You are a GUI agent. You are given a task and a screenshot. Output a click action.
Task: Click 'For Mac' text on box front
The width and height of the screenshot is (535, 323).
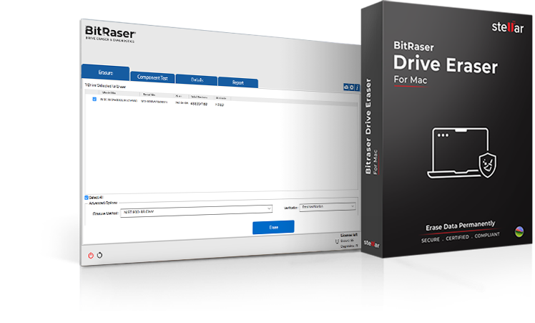coord(411,79)
